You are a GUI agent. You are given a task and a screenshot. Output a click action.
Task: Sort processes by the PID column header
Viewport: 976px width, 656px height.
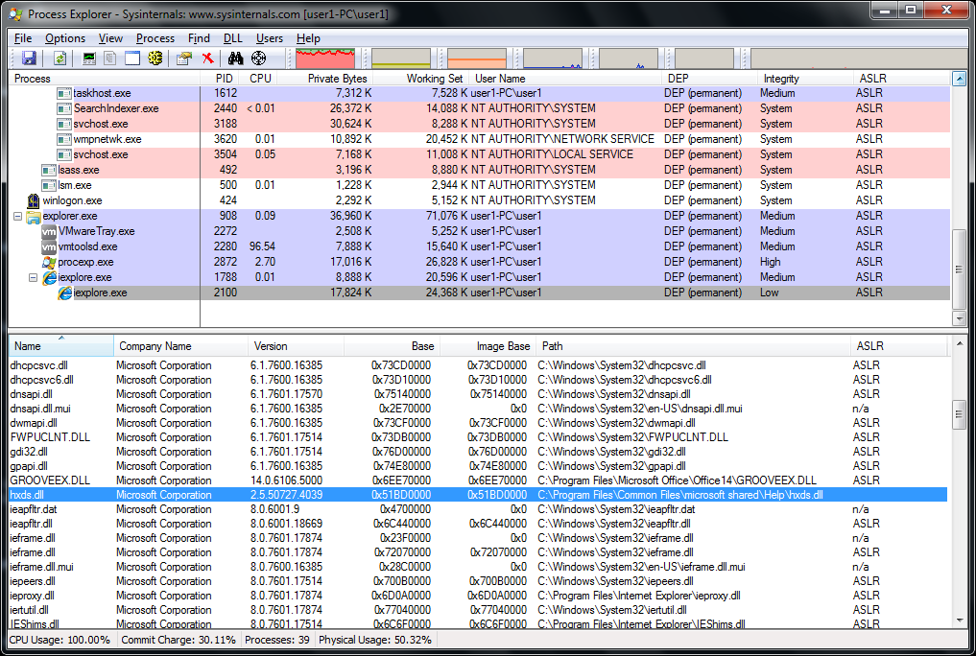(221, 79)
